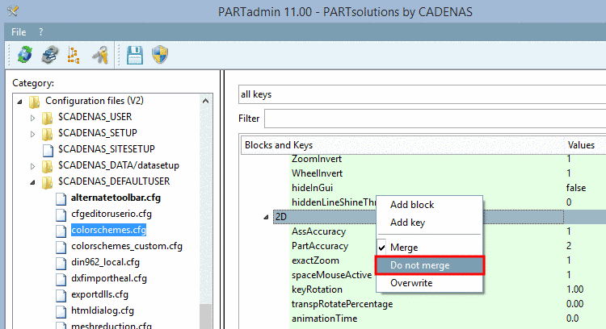Click the Configuration files (V2) folder icon
This screenshot has height=329, width=606.
tap(35, 102)
